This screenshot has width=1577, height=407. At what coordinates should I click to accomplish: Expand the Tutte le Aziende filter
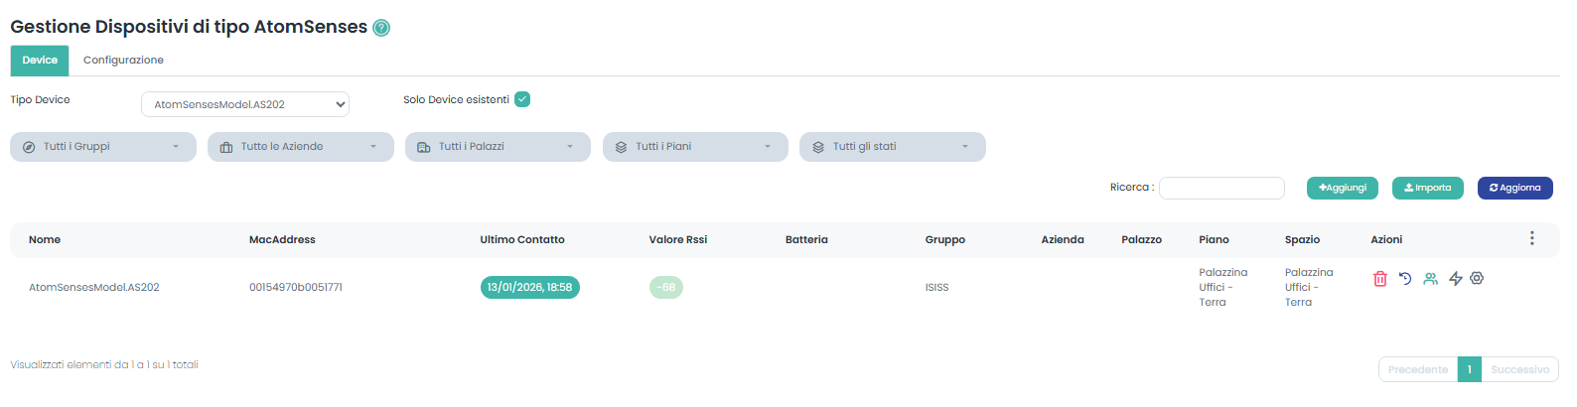point(300,147)
